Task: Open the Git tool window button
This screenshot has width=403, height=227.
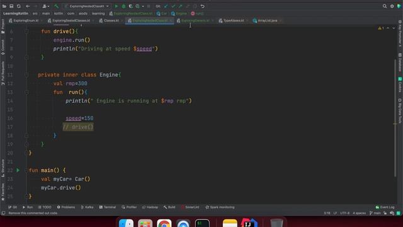Action: [x=13, y=207]
